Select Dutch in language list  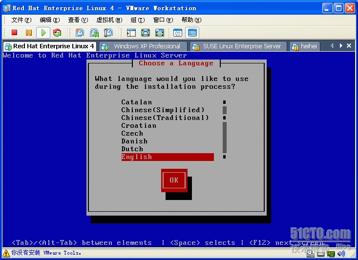(x=168, y=149)
